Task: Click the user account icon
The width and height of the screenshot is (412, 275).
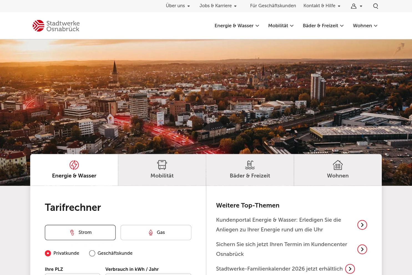Action: coord(353,6)
